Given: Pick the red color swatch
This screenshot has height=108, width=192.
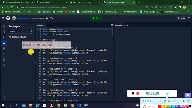Looking at the screenshot, I should click(x=160, y=106).
